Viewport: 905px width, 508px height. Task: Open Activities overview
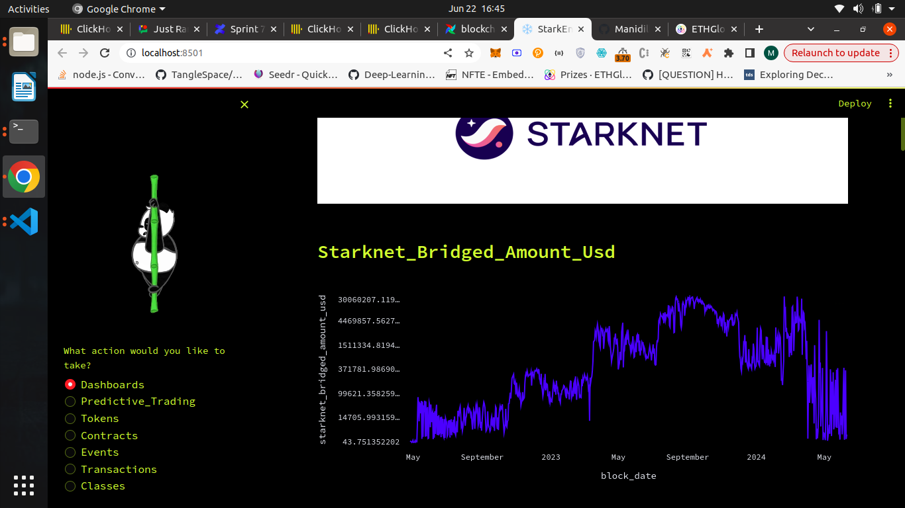point(28,9)
